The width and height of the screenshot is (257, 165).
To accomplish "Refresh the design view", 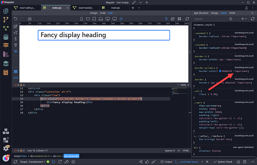I will [187, 19].
